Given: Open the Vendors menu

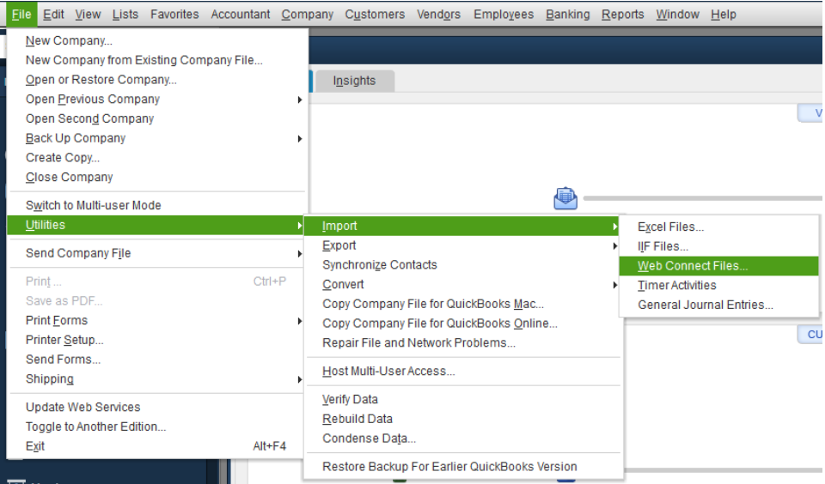Looking at the screenshot, I should coord(439,15).
